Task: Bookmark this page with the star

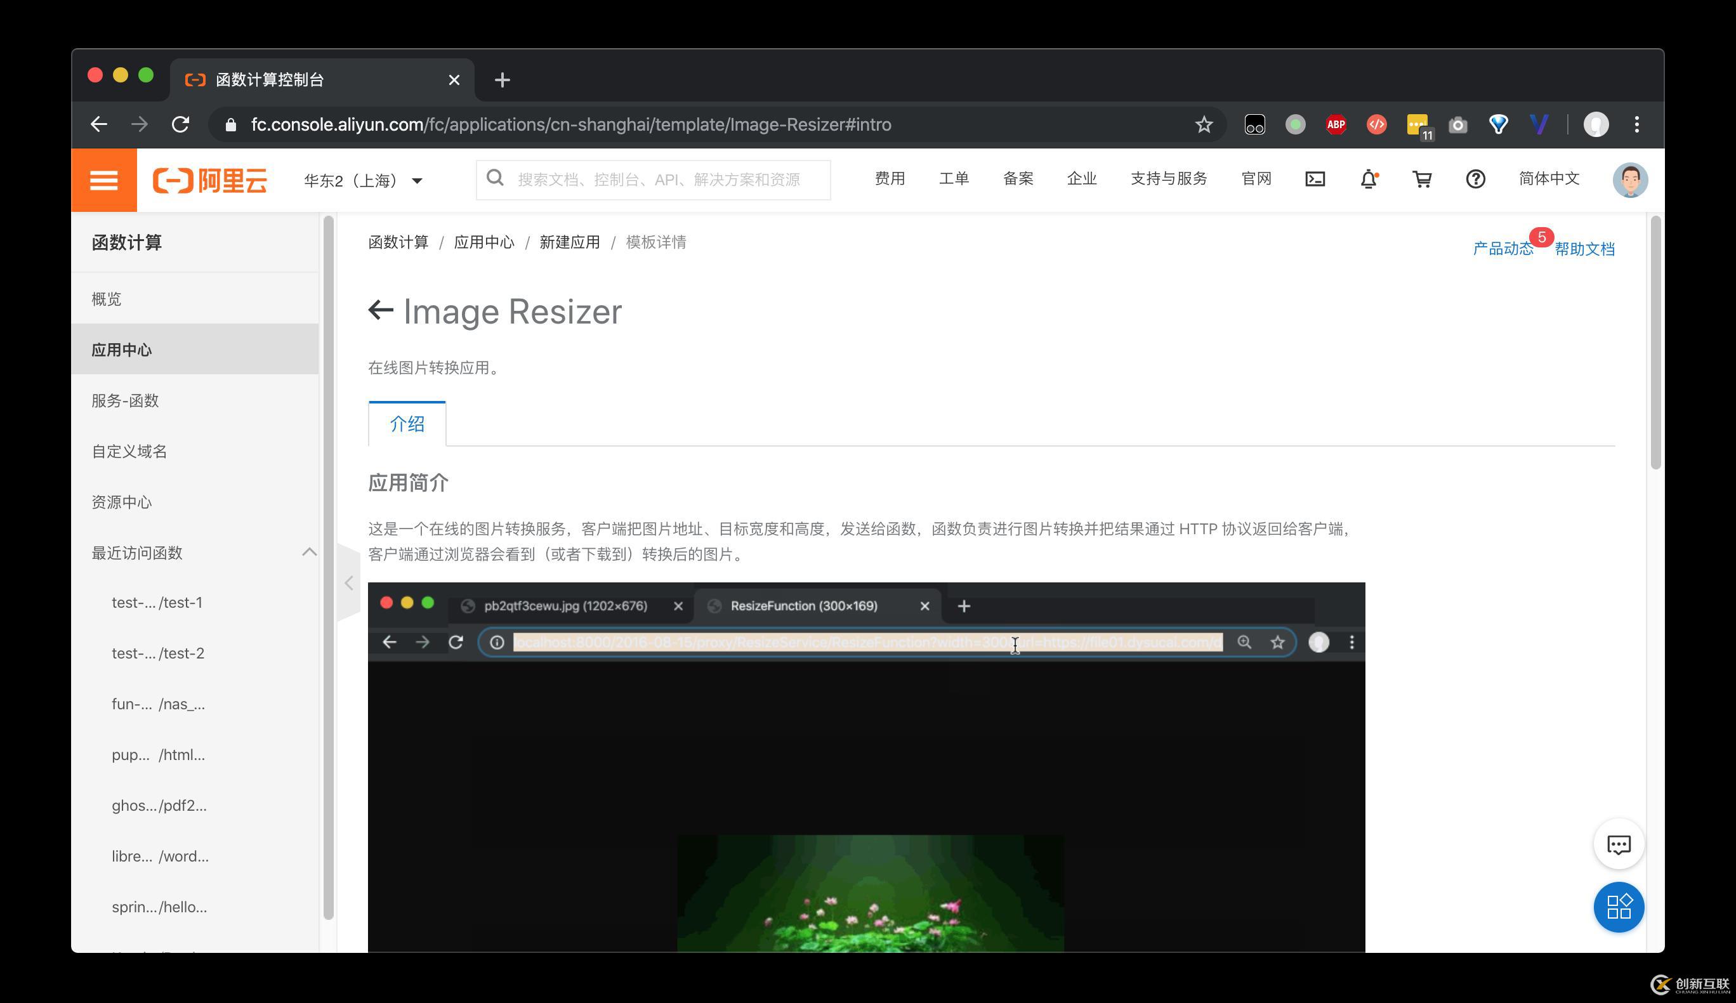Action: 1204,125
